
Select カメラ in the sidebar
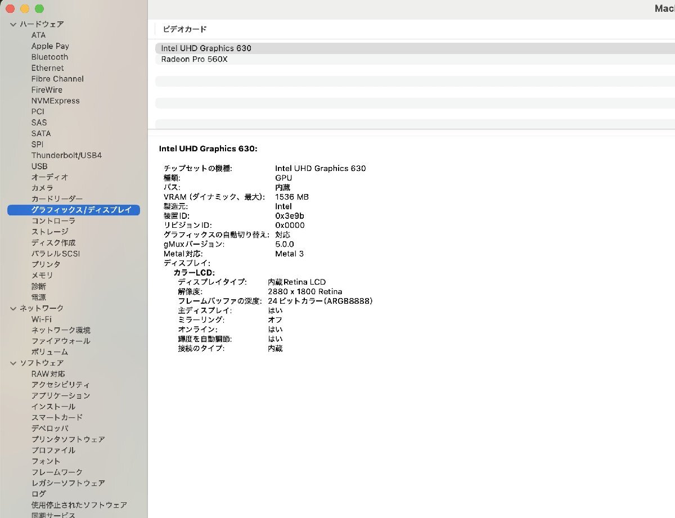[x=42, y=188]
